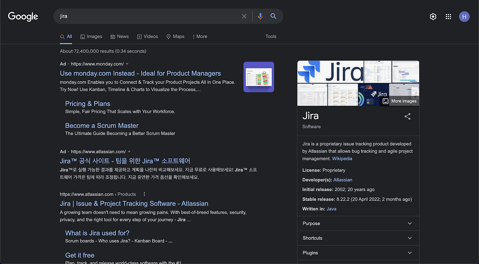Switch to the Images tab
Viewport: 479px width, 264px height.
91,37
